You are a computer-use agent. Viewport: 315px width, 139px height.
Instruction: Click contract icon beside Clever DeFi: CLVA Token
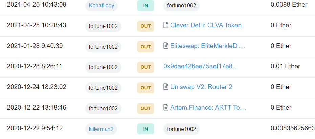(166, 25)
